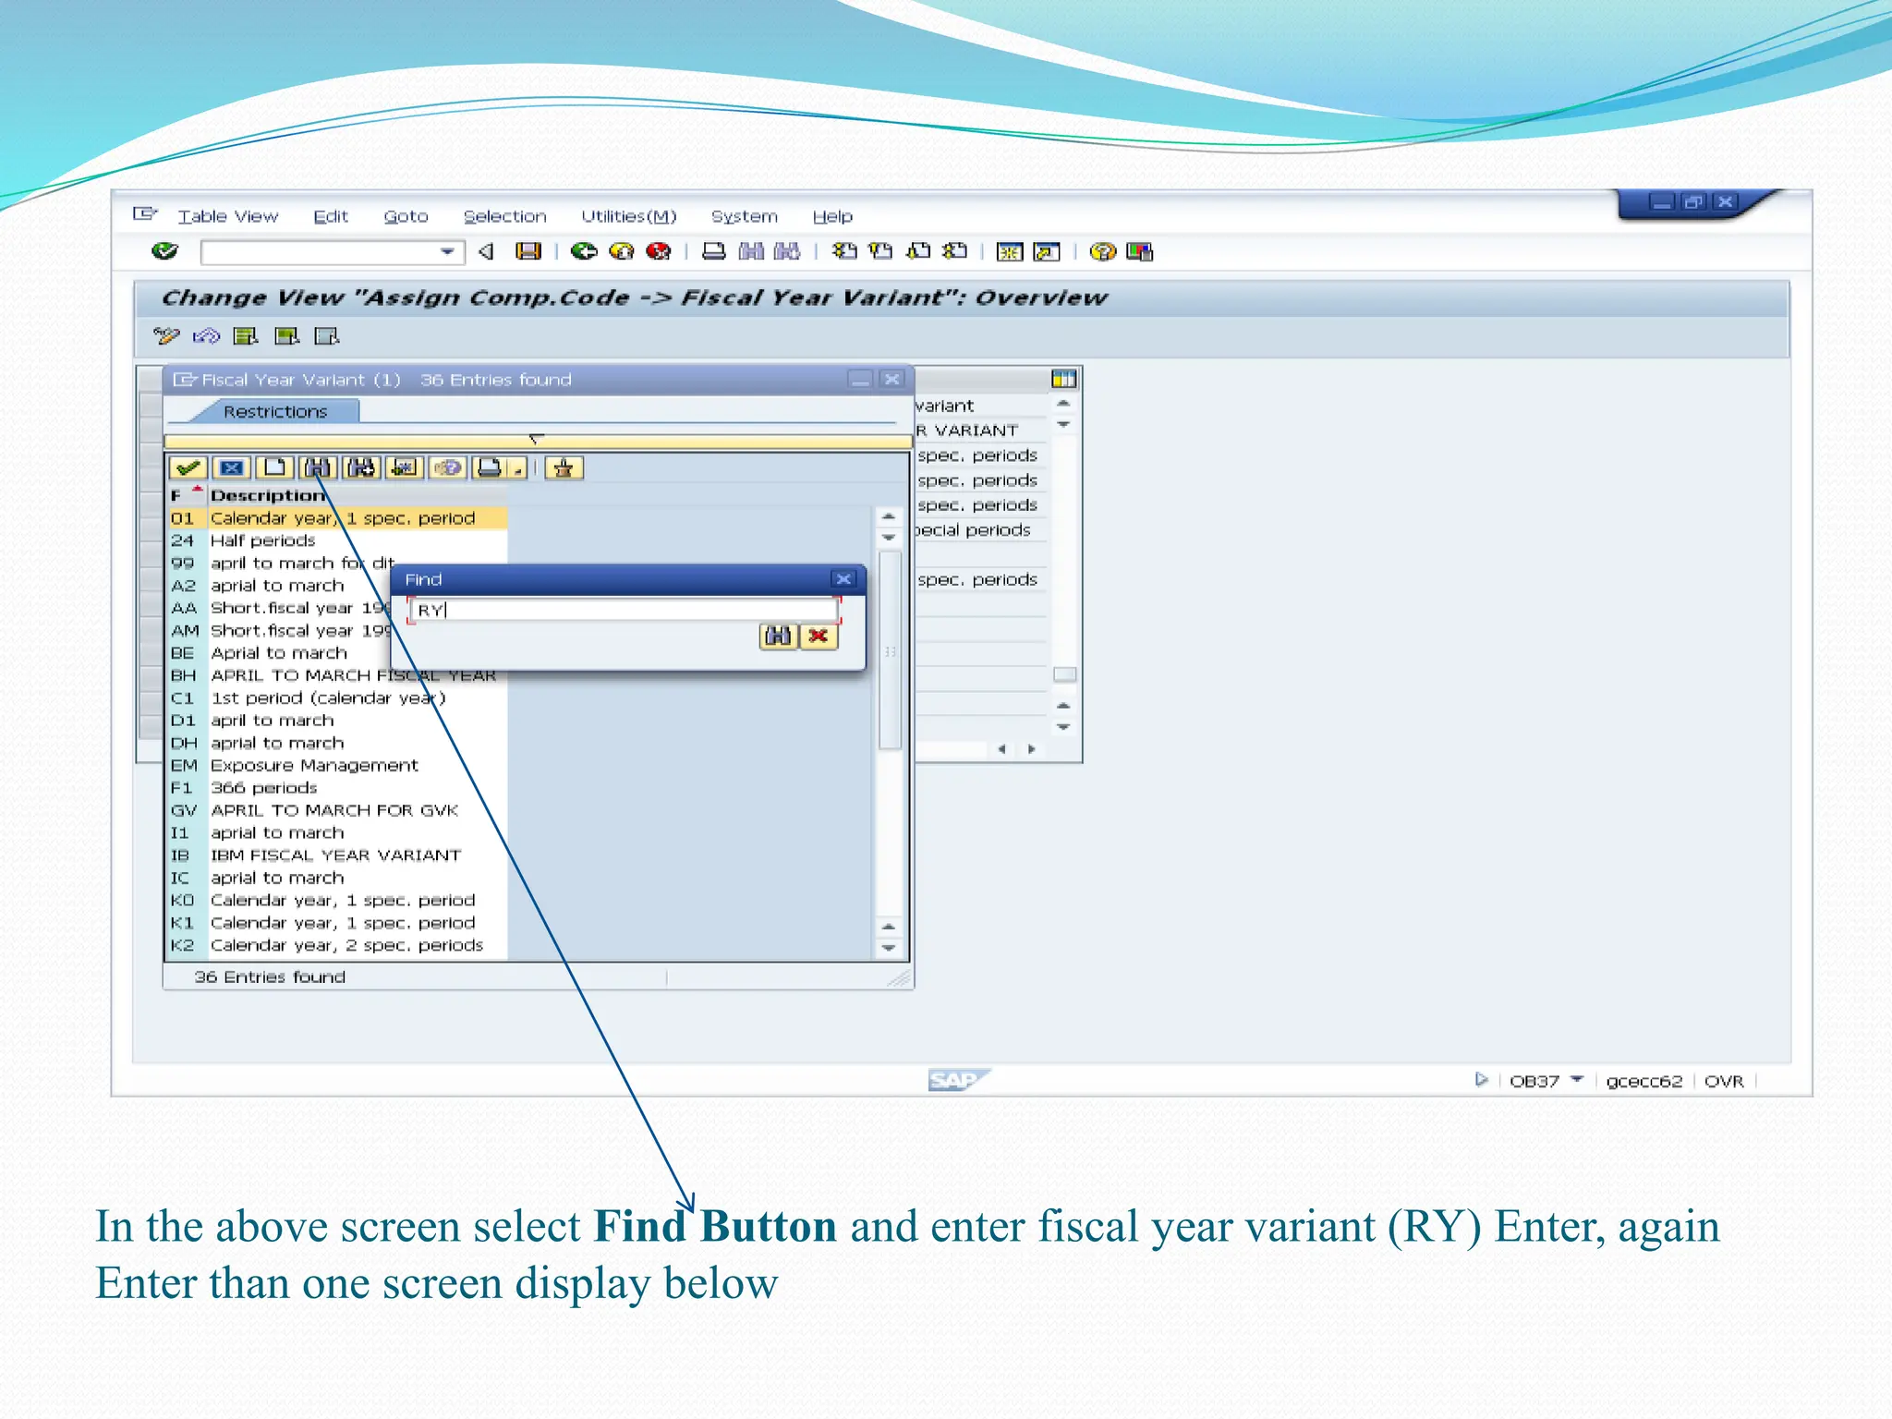Open the command field dropdown arrow
Screen dimensions: 1892x1419
pyautogui.click(x=447, y=251)
